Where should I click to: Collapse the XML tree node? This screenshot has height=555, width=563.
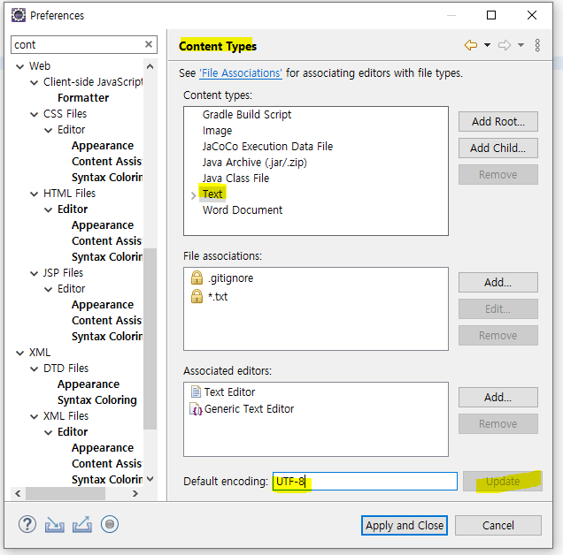20,354
